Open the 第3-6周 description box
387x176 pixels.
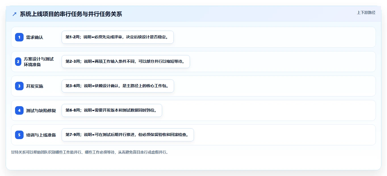pyautogui.click(x=118, y=86)
